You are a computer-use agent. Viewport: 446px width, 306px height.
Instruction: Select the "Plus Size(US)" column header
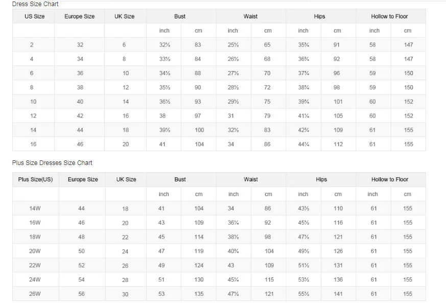[35, 180]
